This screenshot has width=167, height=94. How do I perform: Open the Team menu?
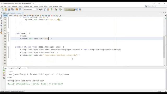[46, 6]
